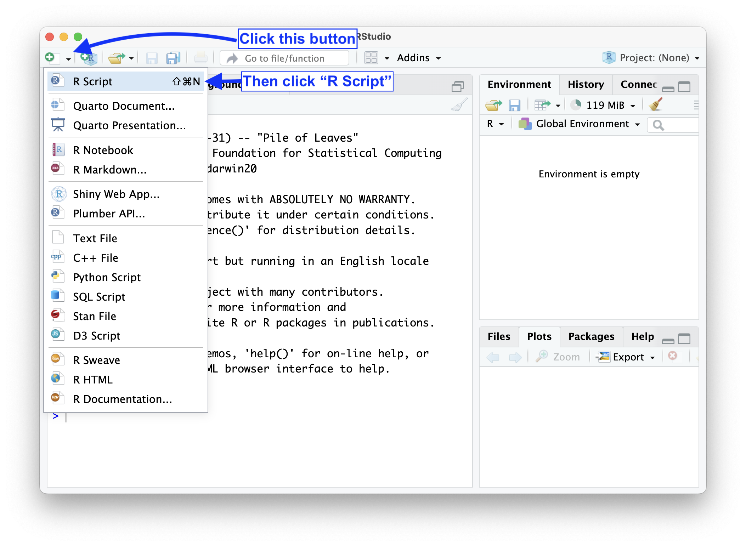Clear the workspace with the broom icon
Viewport: 746px width, 546px height.
[x=655, y=105]
